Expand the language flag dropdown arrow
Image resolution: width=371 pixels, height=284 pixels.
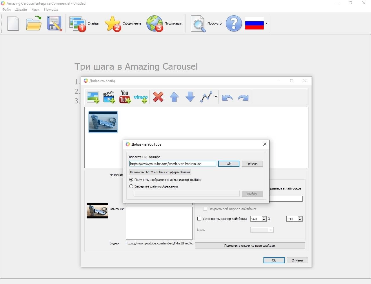(266, 23)
